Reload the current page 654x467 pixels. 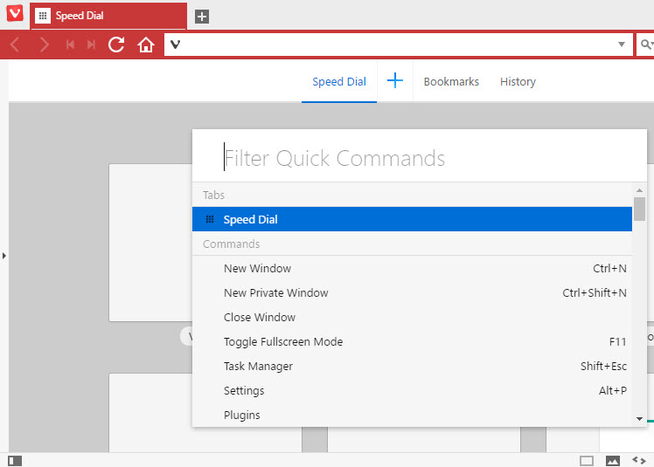tap(116, 45)
